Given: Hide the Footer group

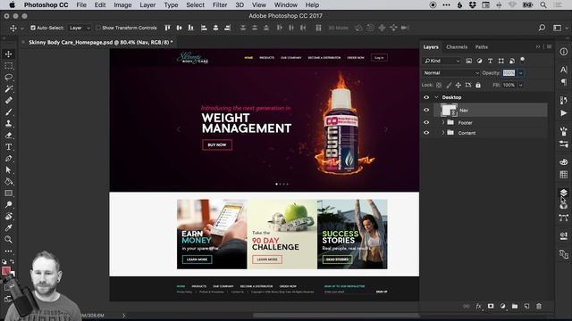Looking at the screenshot, I should 426,123.
